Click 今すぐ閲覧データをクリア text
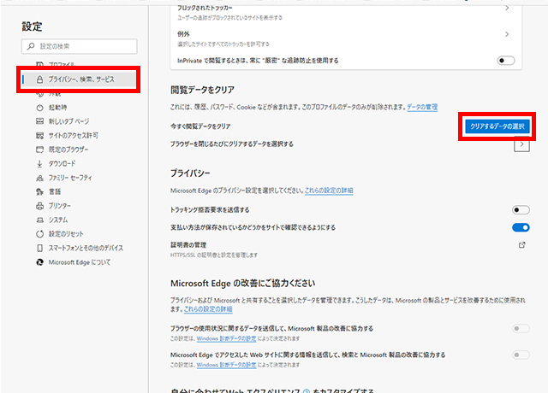The image size is (548, 393). pyautogui.click(x=200, y=126)
